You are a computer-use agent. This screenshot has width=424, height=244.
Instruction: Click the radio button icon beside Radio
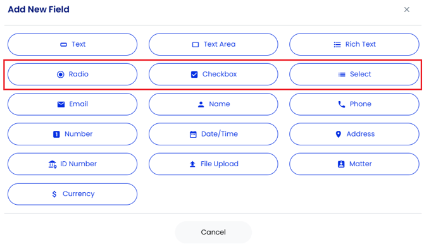coord(61,75)
